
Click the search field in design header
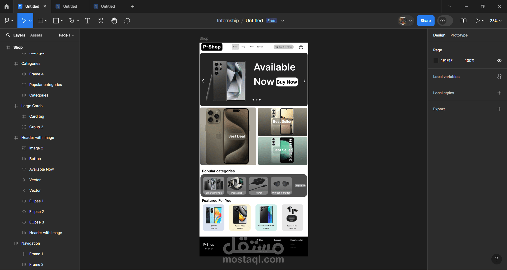pos(284,47)
